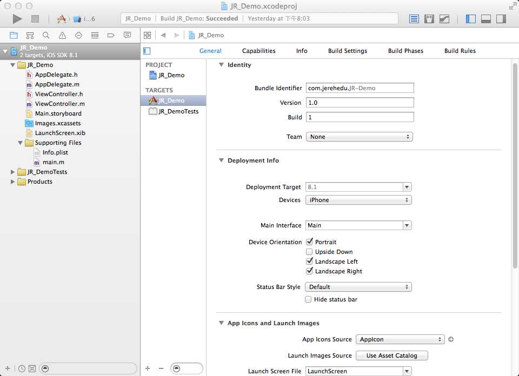Go forward in editor history
The image size is (519, 376).
(176, 35)
